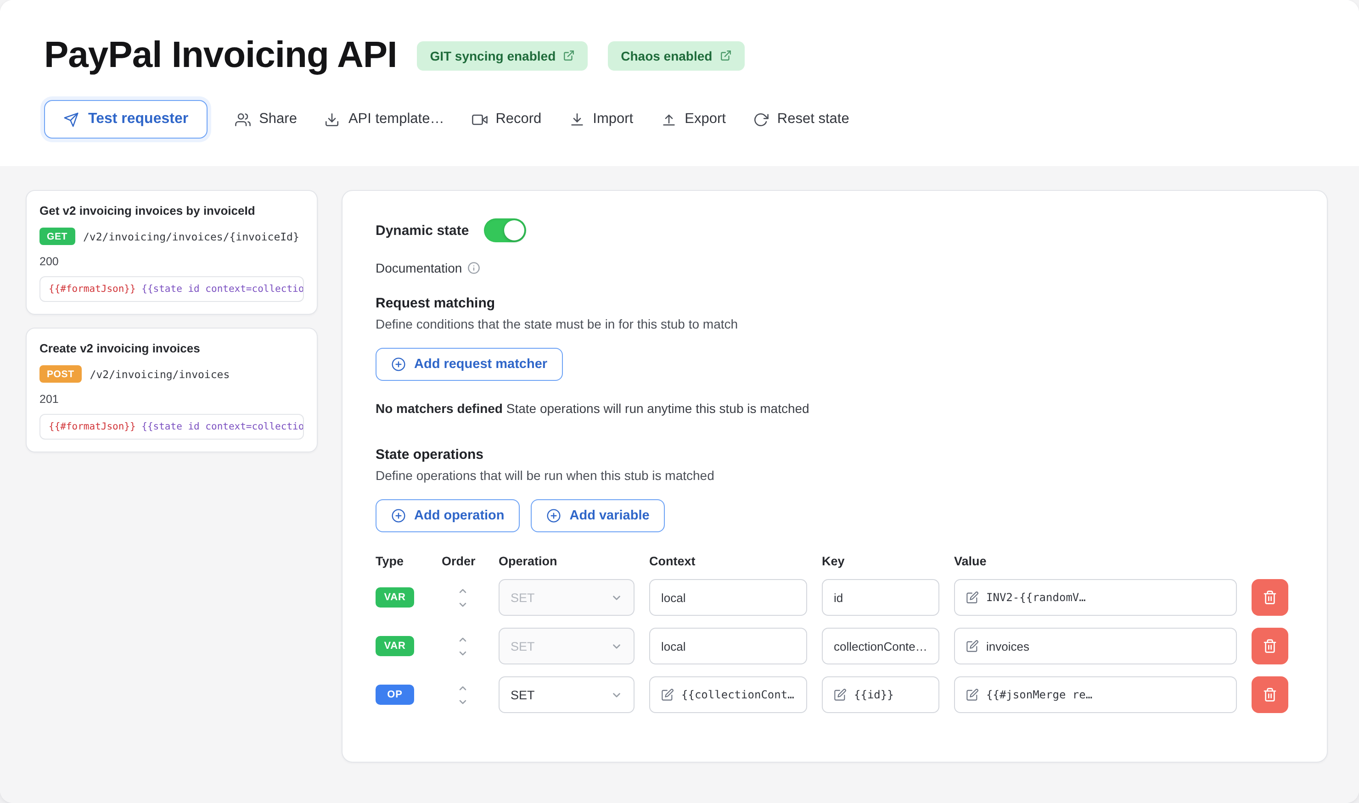The height and width of the screenshot is (803, 1359).
Task: Edit the invoices value icon
Action: pyautogui.click(x=972, y=646)
